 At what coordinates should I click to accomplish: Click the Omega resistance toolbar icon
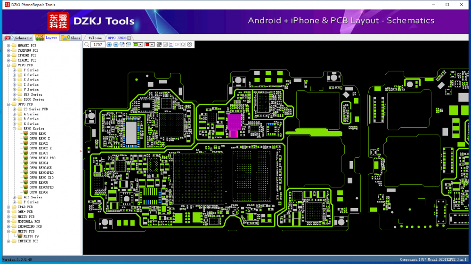183,45
